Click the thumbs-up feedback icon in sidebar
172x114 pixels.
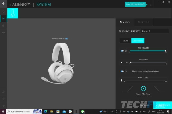[3, 92]
